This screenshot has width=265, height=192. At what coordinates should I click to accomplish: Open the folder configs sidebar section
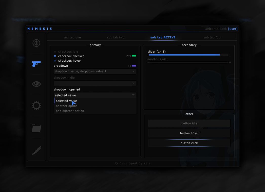36,128
